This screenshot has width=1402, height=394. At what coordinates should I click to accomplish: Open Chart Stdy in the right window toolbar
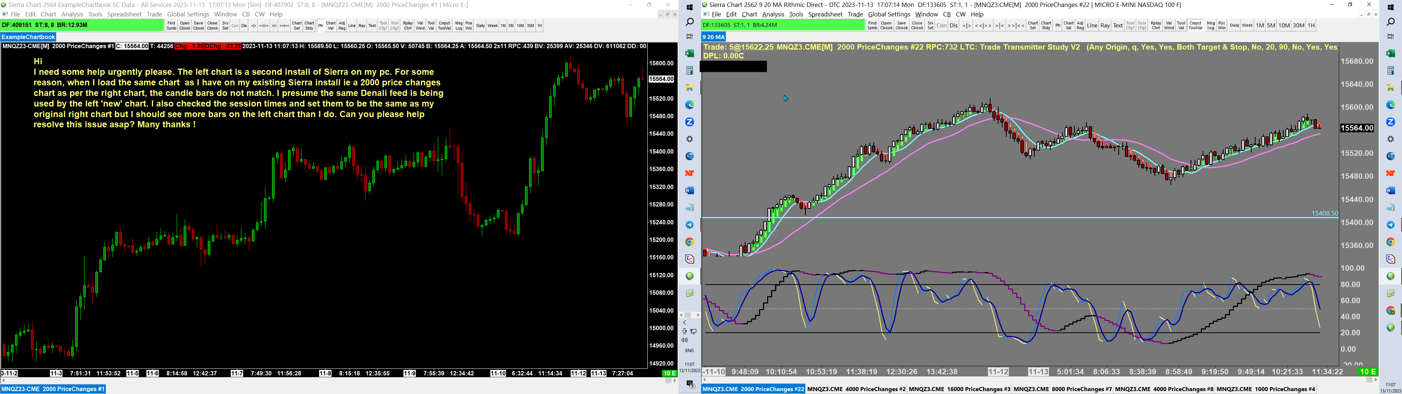point(1046,26)
